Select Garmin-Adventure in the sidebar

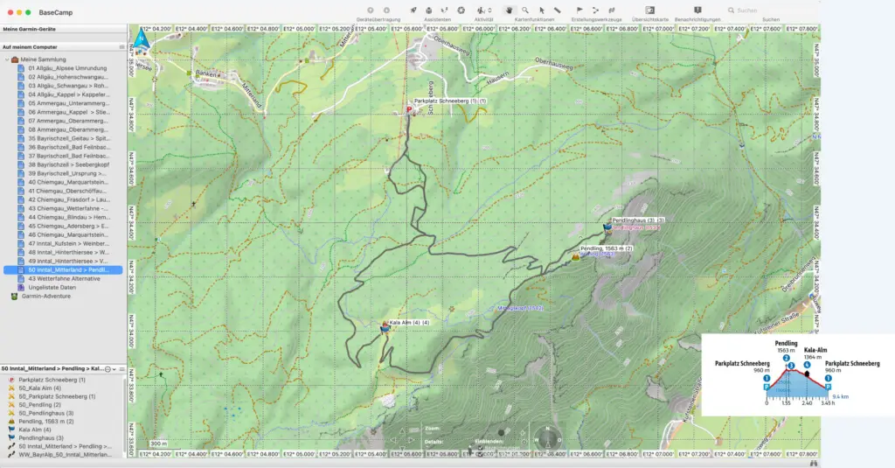pos(44,296)
